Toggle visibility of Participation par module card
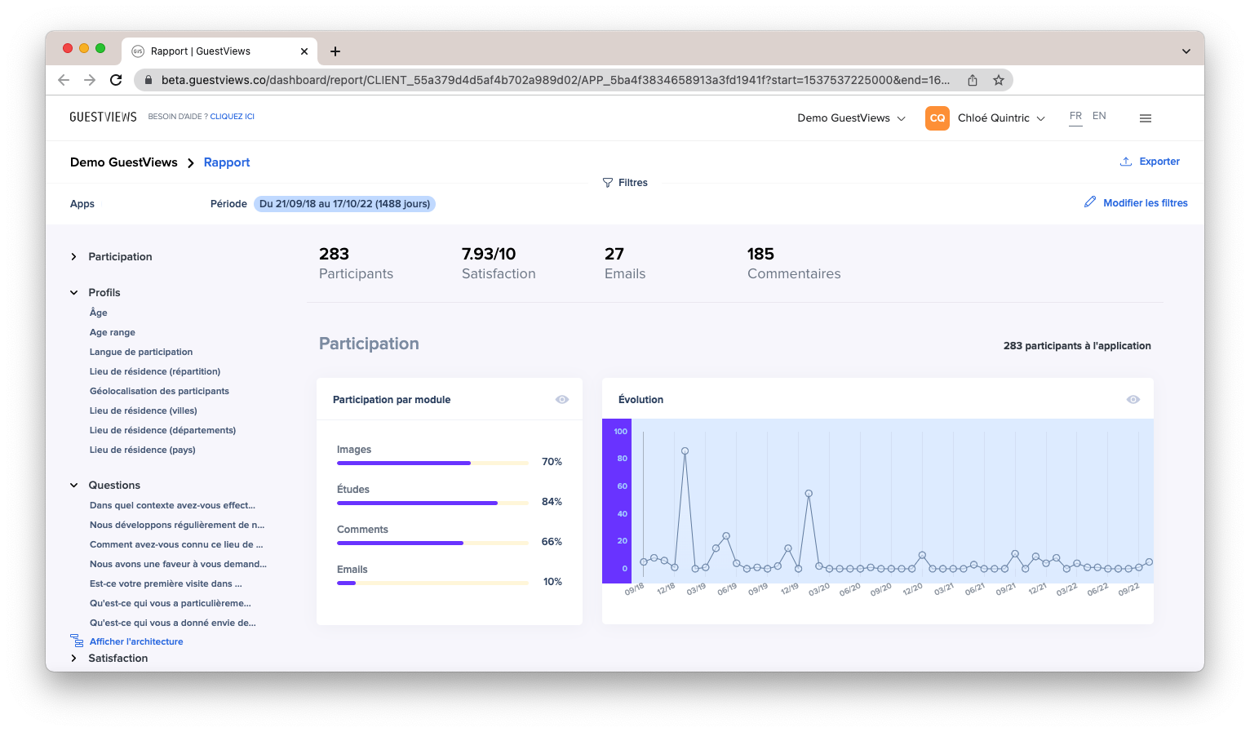The height and width of the screenshot is (732, 1250). tap(562, 400)
